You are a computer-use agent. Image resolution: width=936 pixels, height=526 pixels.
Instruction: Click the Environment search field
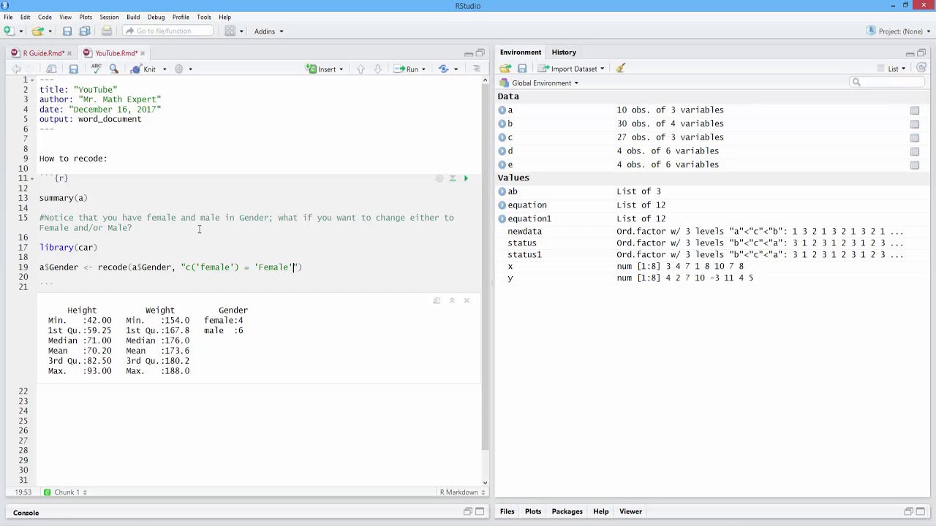coord(888,82)
